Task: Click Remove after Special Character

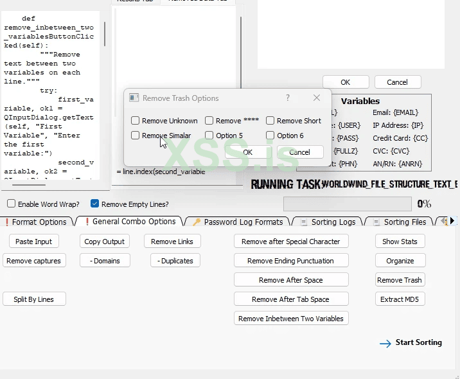Action: pyautogui.click(x=291, y=242)
